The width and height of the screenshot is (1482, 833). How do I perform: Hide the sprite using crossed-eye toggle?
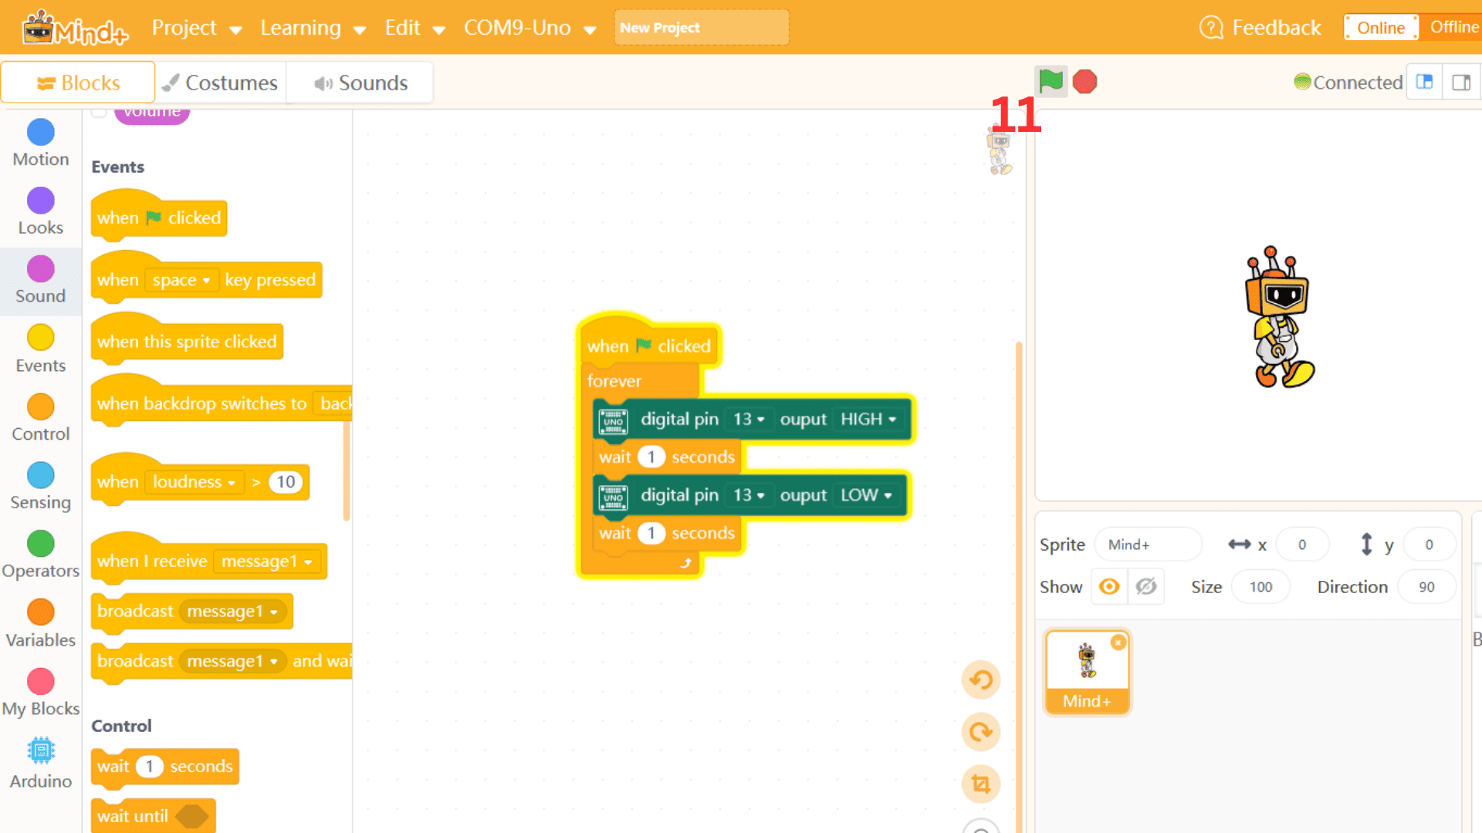[x=1146, y=586]
